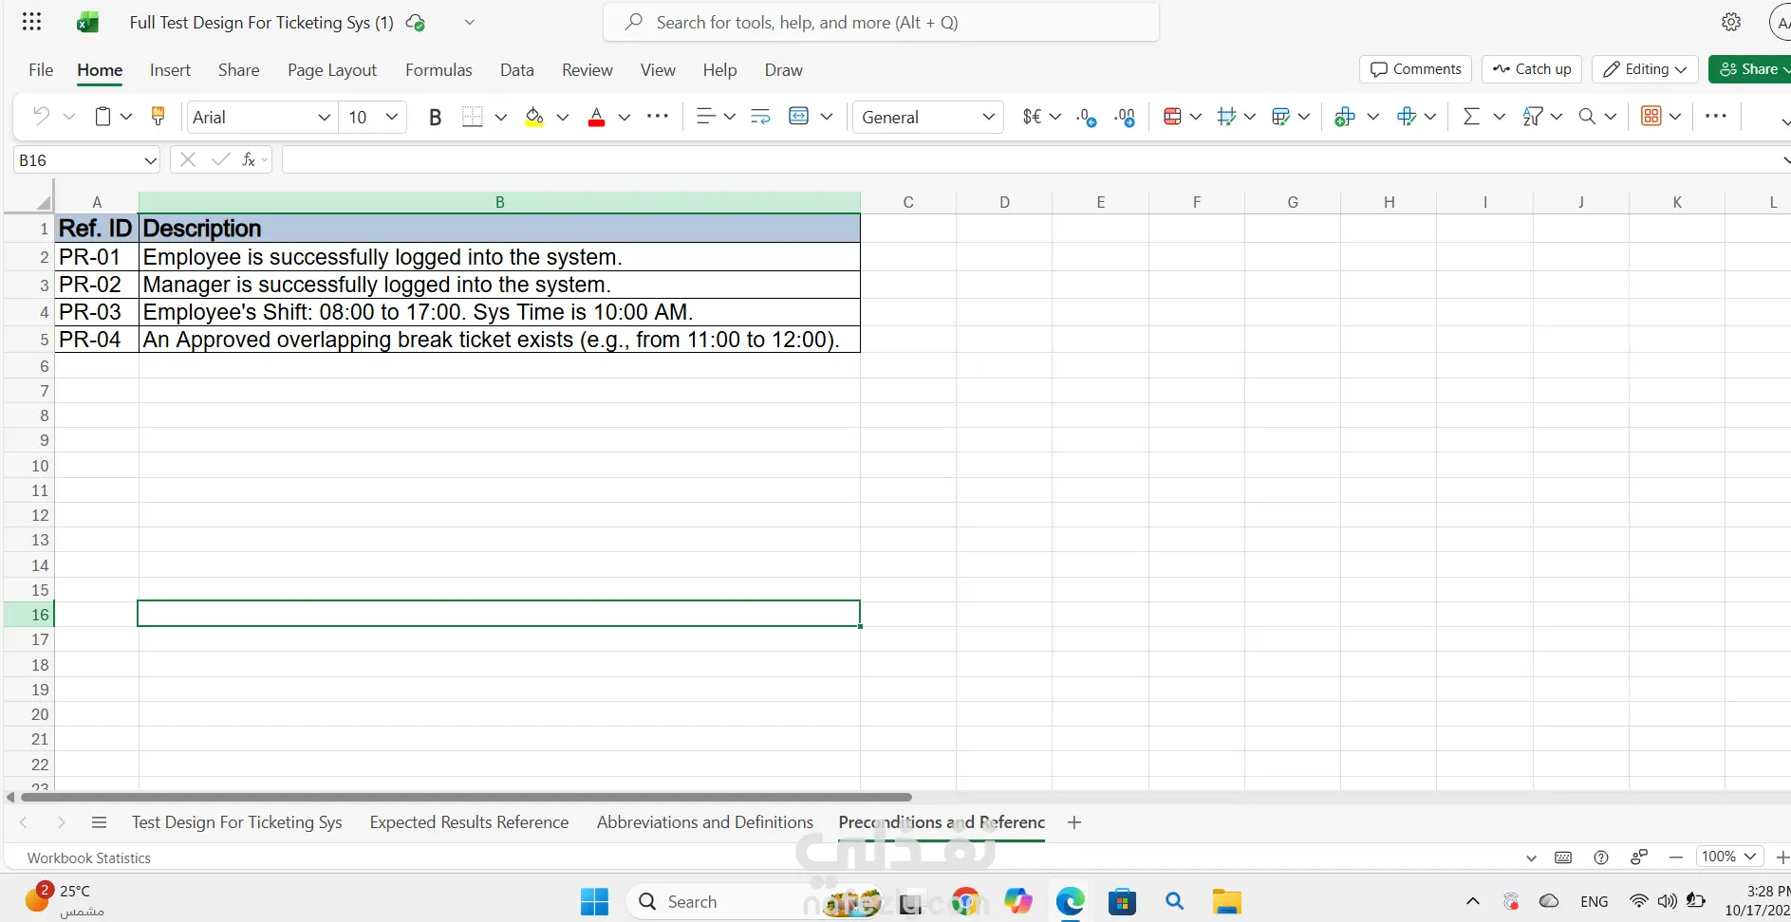This screenshot has height=922, width=1791.
Task: Add a new sheet
Action: click(1074, 822)
